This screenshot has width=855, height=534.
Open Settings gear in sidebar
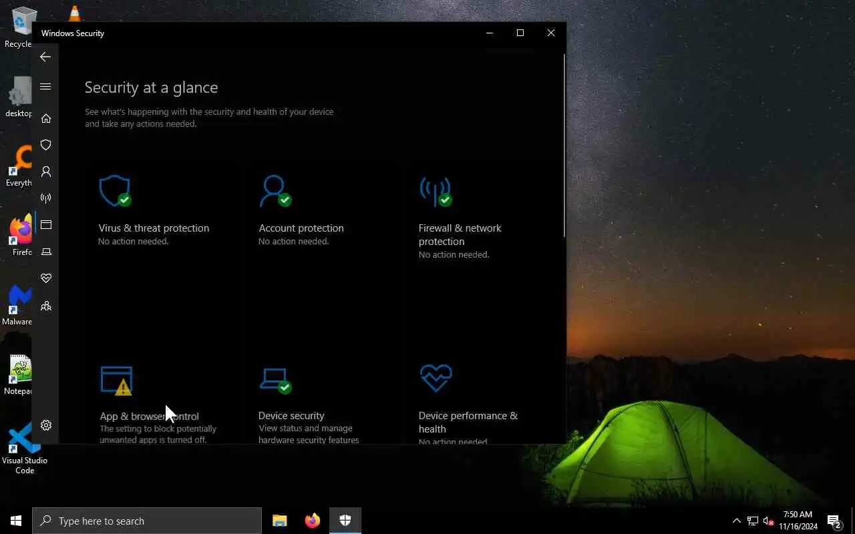coord(46,425)
